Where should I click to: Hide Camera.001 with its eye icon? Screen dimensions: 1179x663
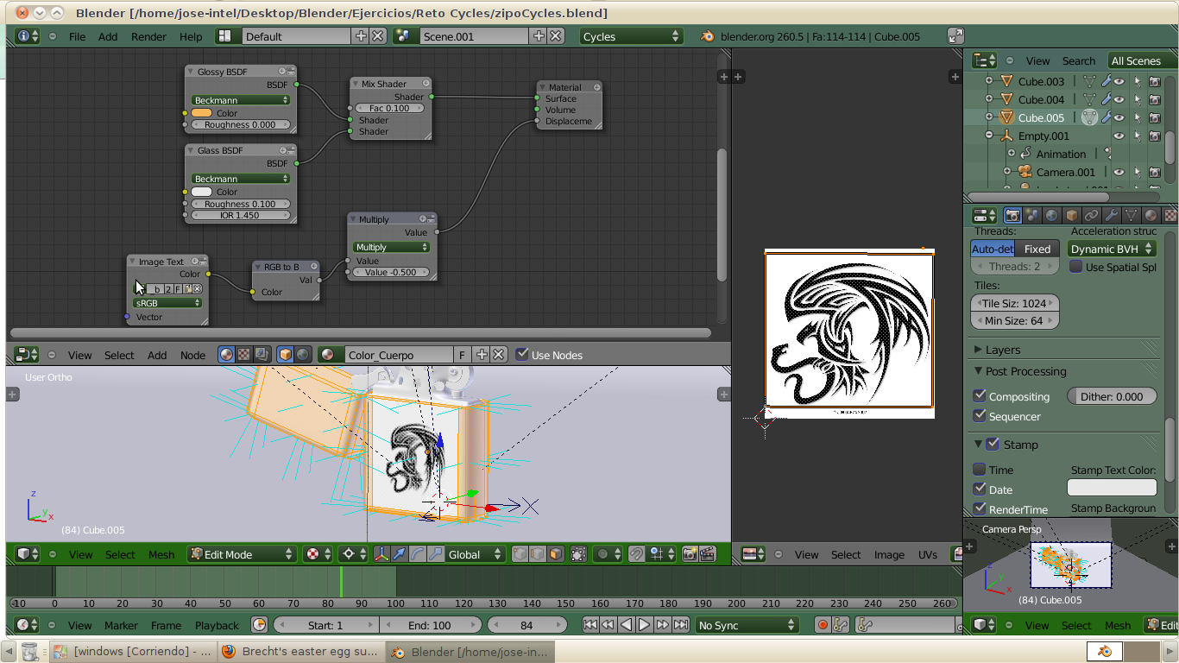[x=1119, y=172]
